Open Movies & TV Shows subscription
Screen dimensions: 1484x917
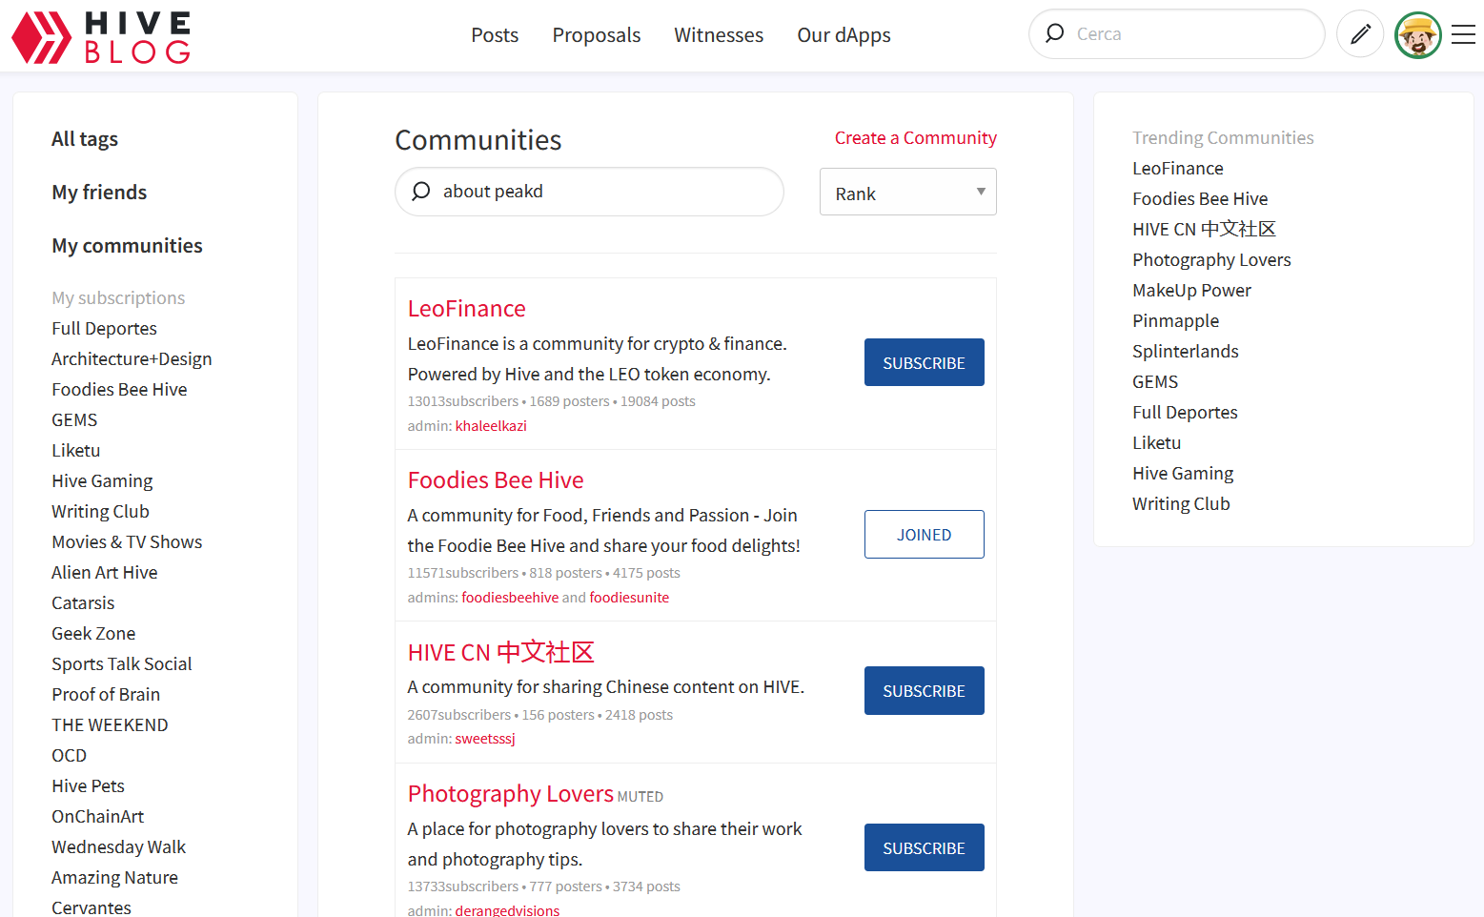tap(127, 542)
